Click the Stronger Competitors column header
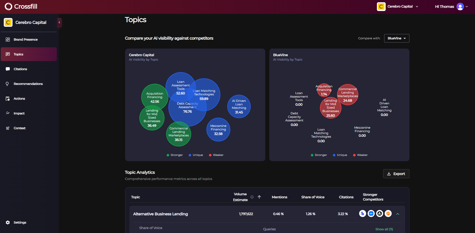The height and width of the screenshot is (233, 475). 373,197
